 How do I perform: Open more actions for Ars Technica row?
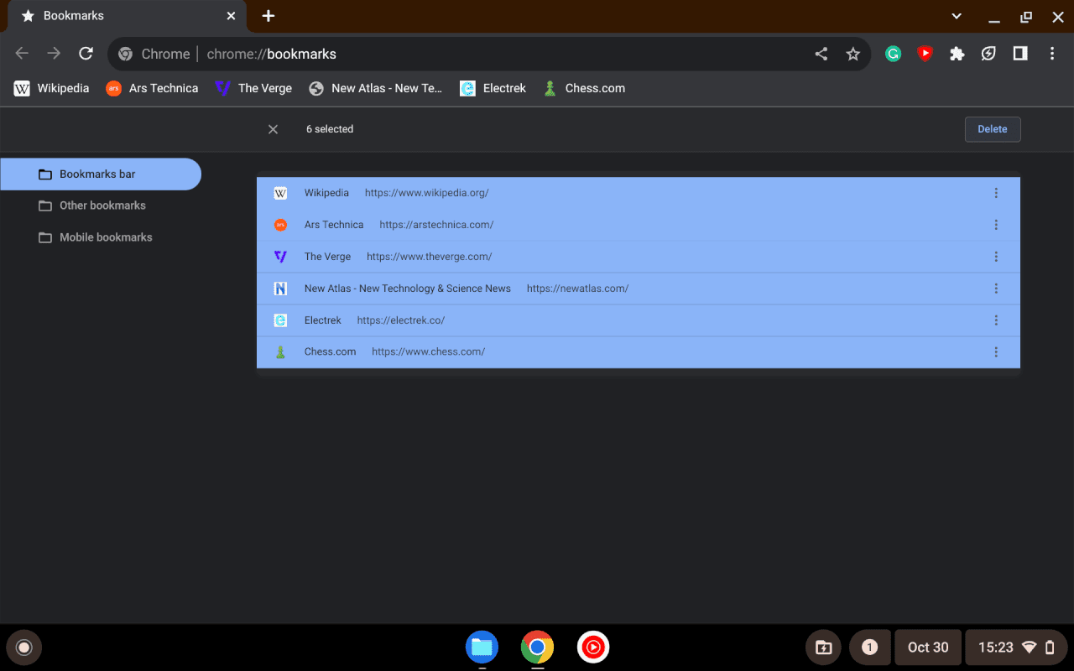tap(996, 225)
